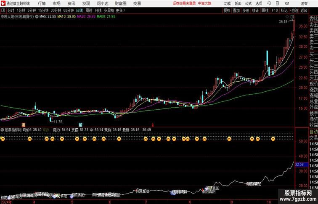Click the 游客 guest account label
318x204 pixels.
(x=304, y=3)
